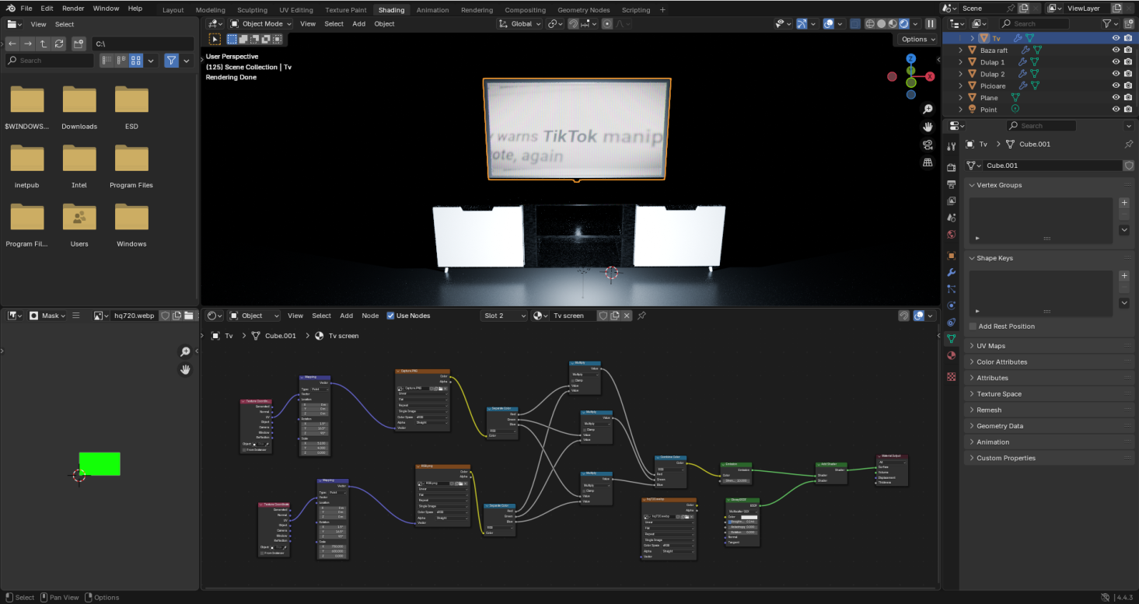Select thumbnail display mode in file browser
The image size is (1139, 604).
(136, 60)
